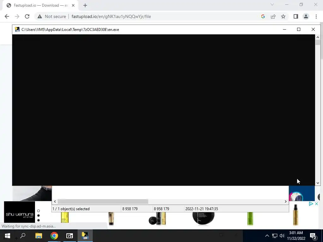The width and height of the screenshot is (323, 242).
Task: Open Windows taskbar search
Action: click(23, 236)
